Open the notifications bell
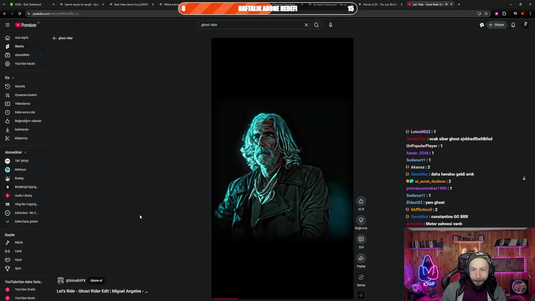This screenshot has width=535, height=301. coord(513,25)
